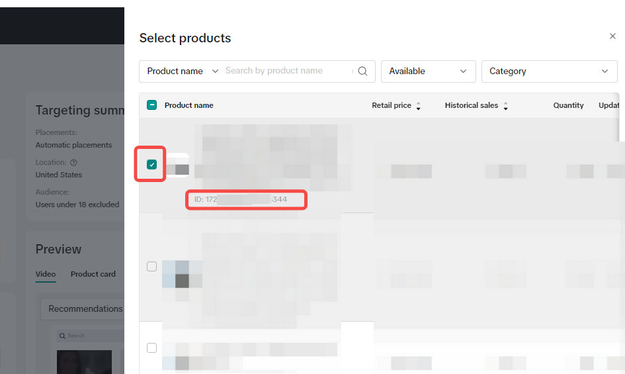Sort by Historical sales arrows

point(505,106)
